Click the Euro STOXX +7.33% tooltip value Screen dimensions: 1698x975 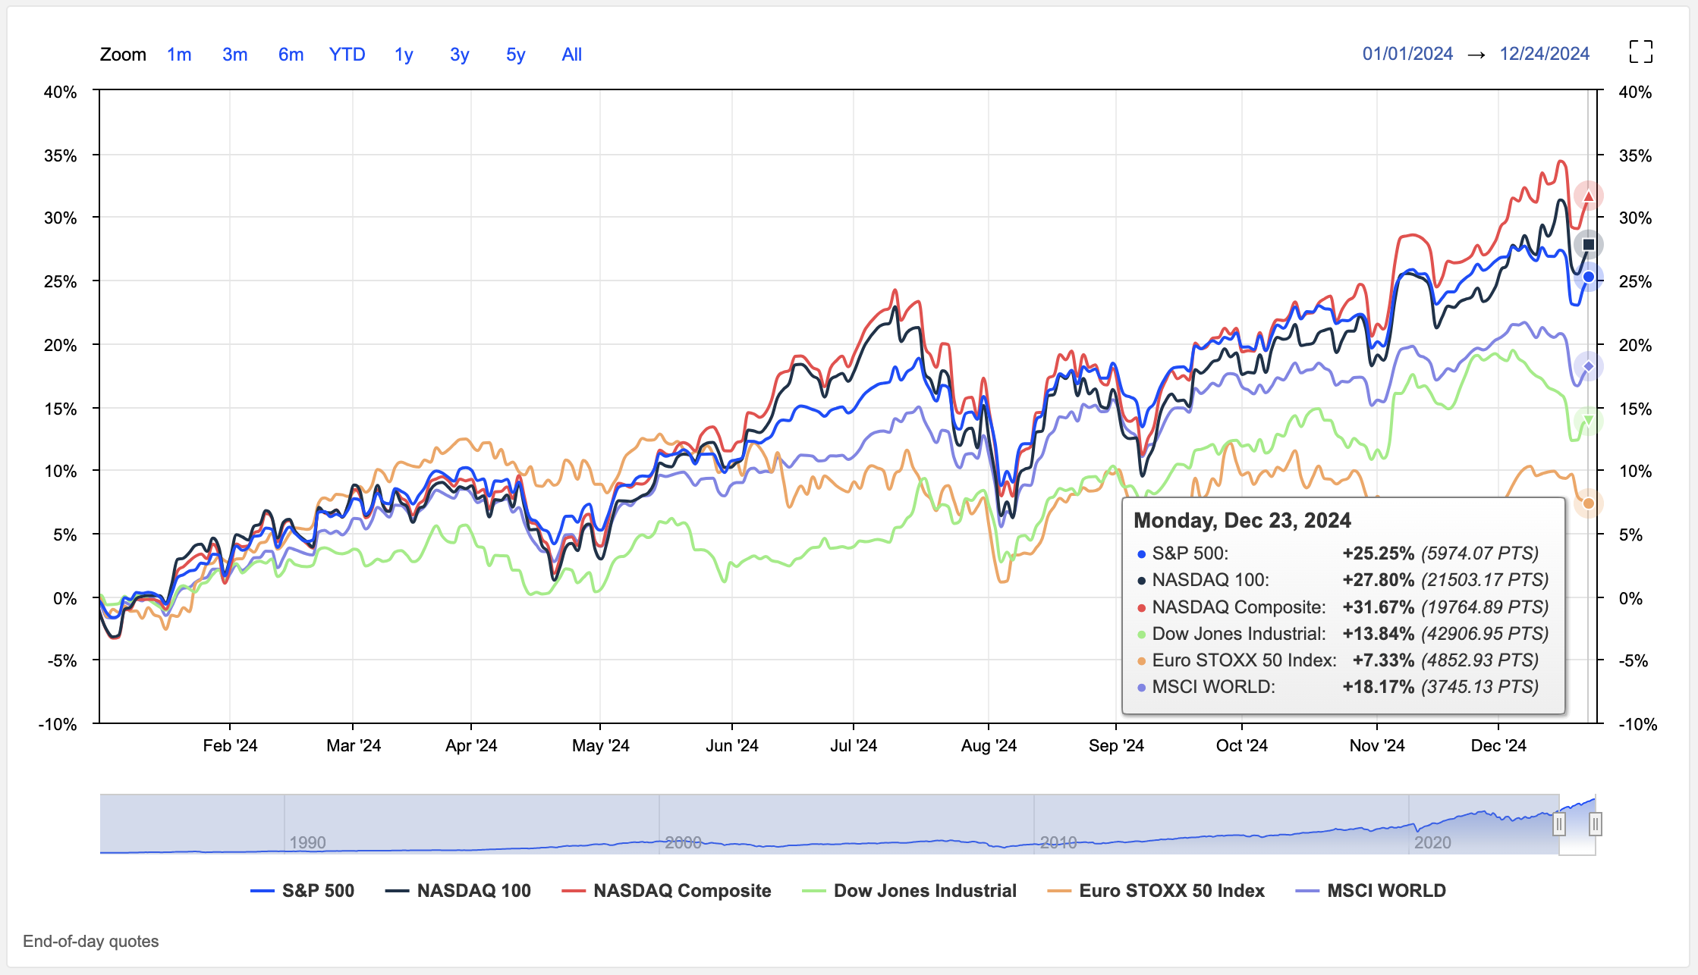(x=1384, y=660)
